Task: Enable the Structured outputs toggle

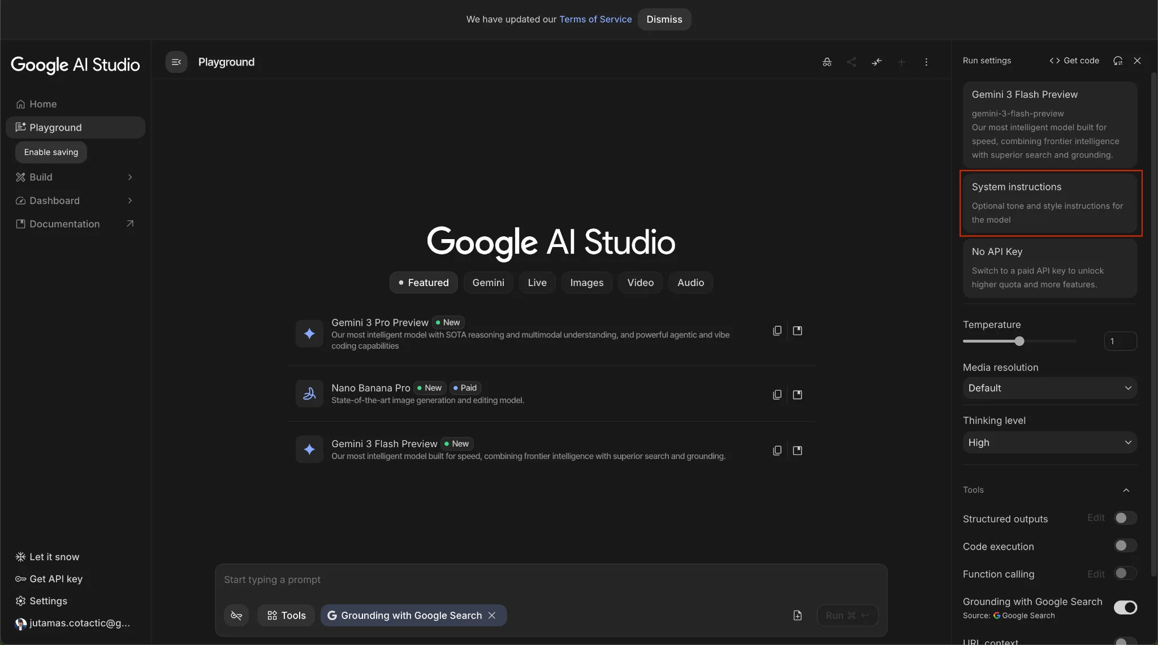Action: click(x=1125, y=518)
